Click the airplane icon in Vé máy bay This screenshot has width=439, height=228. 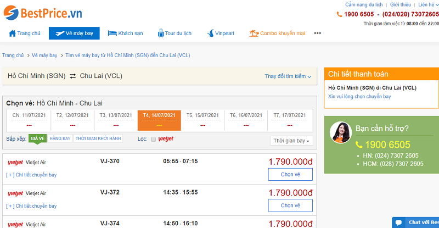pyautogui.click(x=60, y=34)
